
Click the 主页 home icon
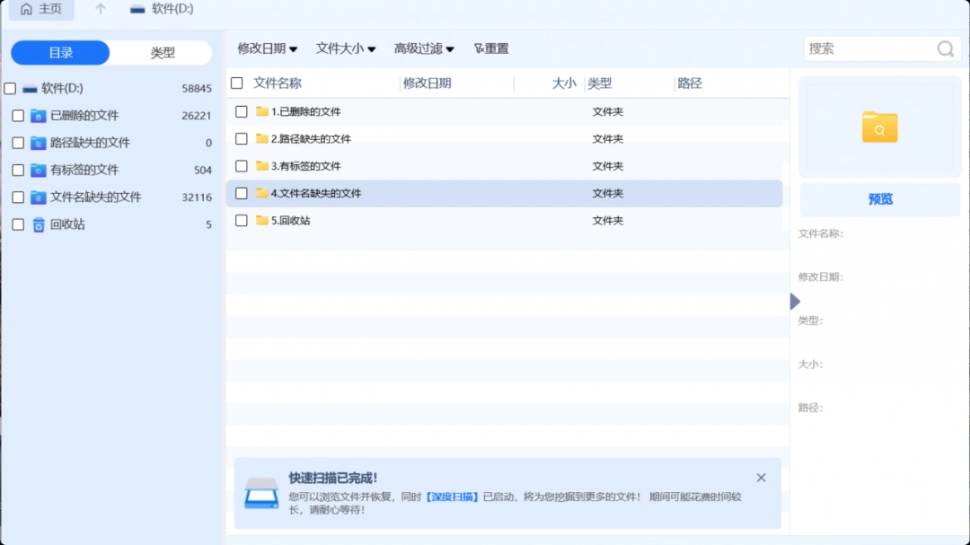click(x=27, y=9)
